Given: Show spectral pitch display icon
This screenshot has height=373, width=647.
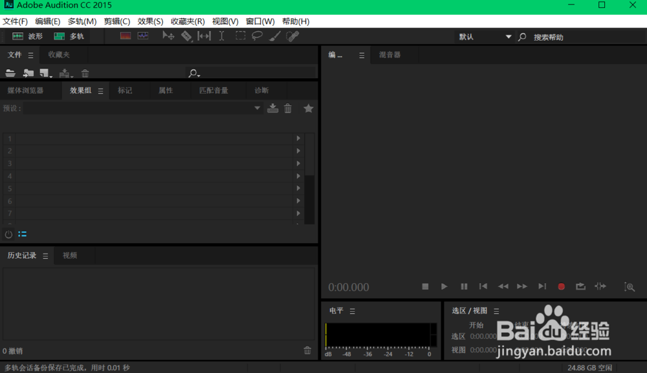Looking at the screenshot, I should tap(143, 36).
